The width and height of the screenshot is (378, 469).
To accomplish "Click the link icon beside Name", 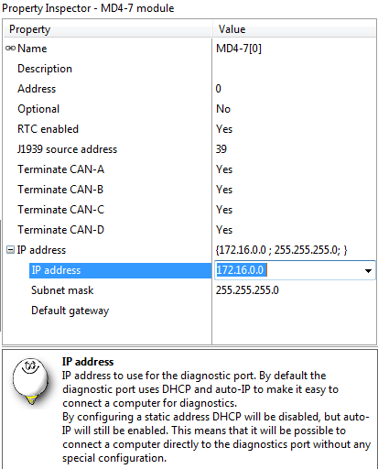I will [x=10, y=49].
